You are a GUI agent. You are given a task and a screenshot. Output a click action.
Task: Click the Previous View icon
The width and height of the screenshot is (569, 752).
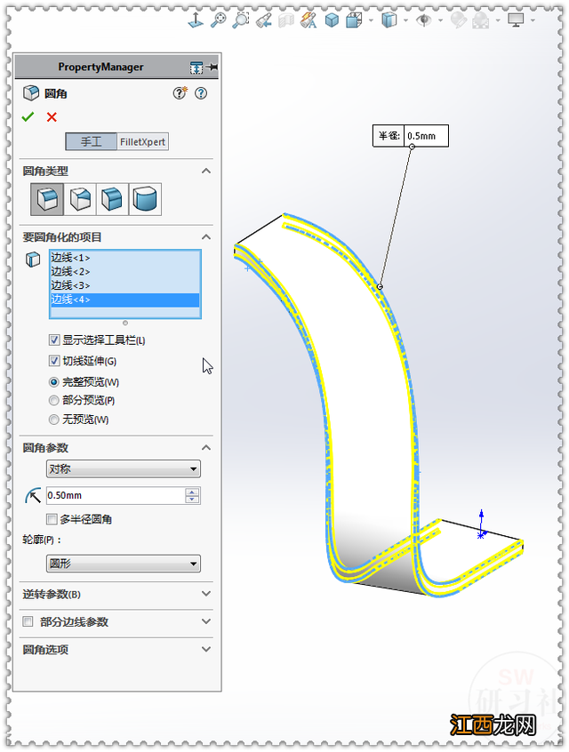[263, 20]
